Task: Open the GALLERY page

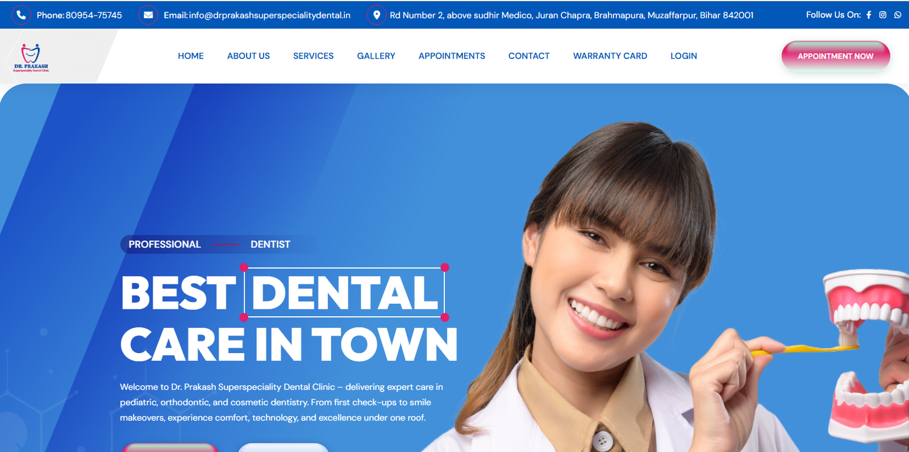Action: click(376, 56)
